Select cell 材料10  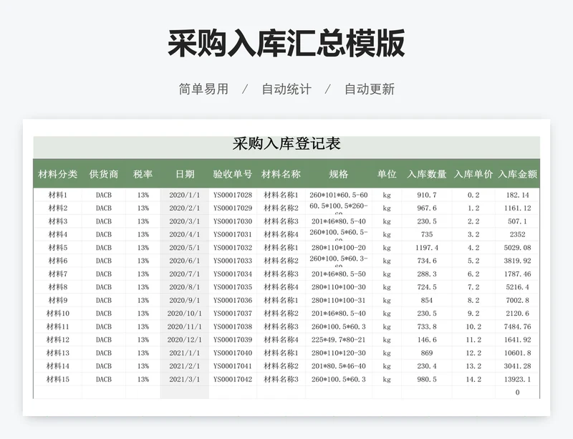[x=58, y=313]
